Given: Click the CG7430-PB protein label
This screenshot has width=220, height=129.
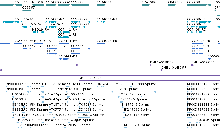Looking at the screenshot, I should point(56,51).
